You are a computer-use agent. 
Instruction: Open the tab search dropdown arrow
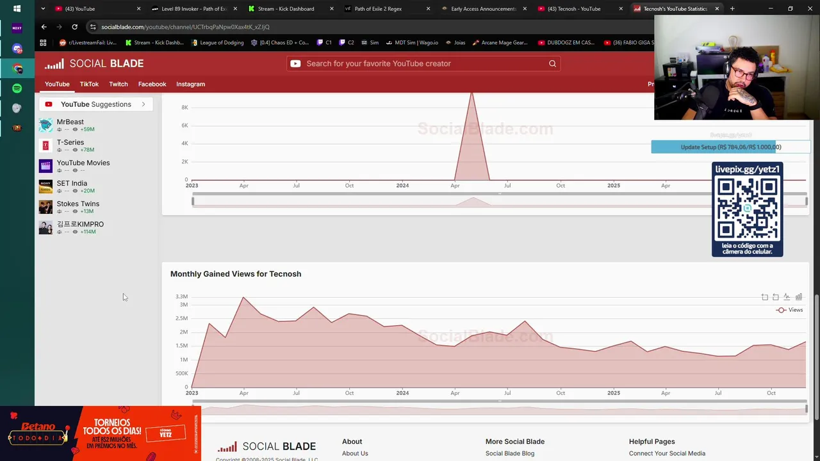[x=42, y=9]
